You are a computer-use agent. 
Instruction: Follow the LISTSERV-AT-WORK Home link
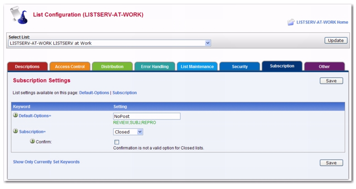322,22
